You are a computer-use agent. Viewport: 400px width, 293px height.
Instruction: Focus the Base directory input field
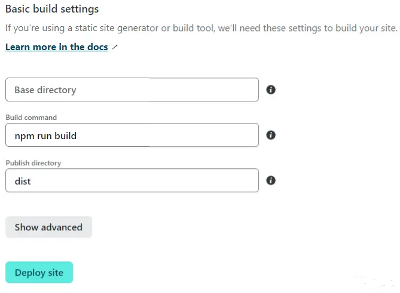click(132, 90)
